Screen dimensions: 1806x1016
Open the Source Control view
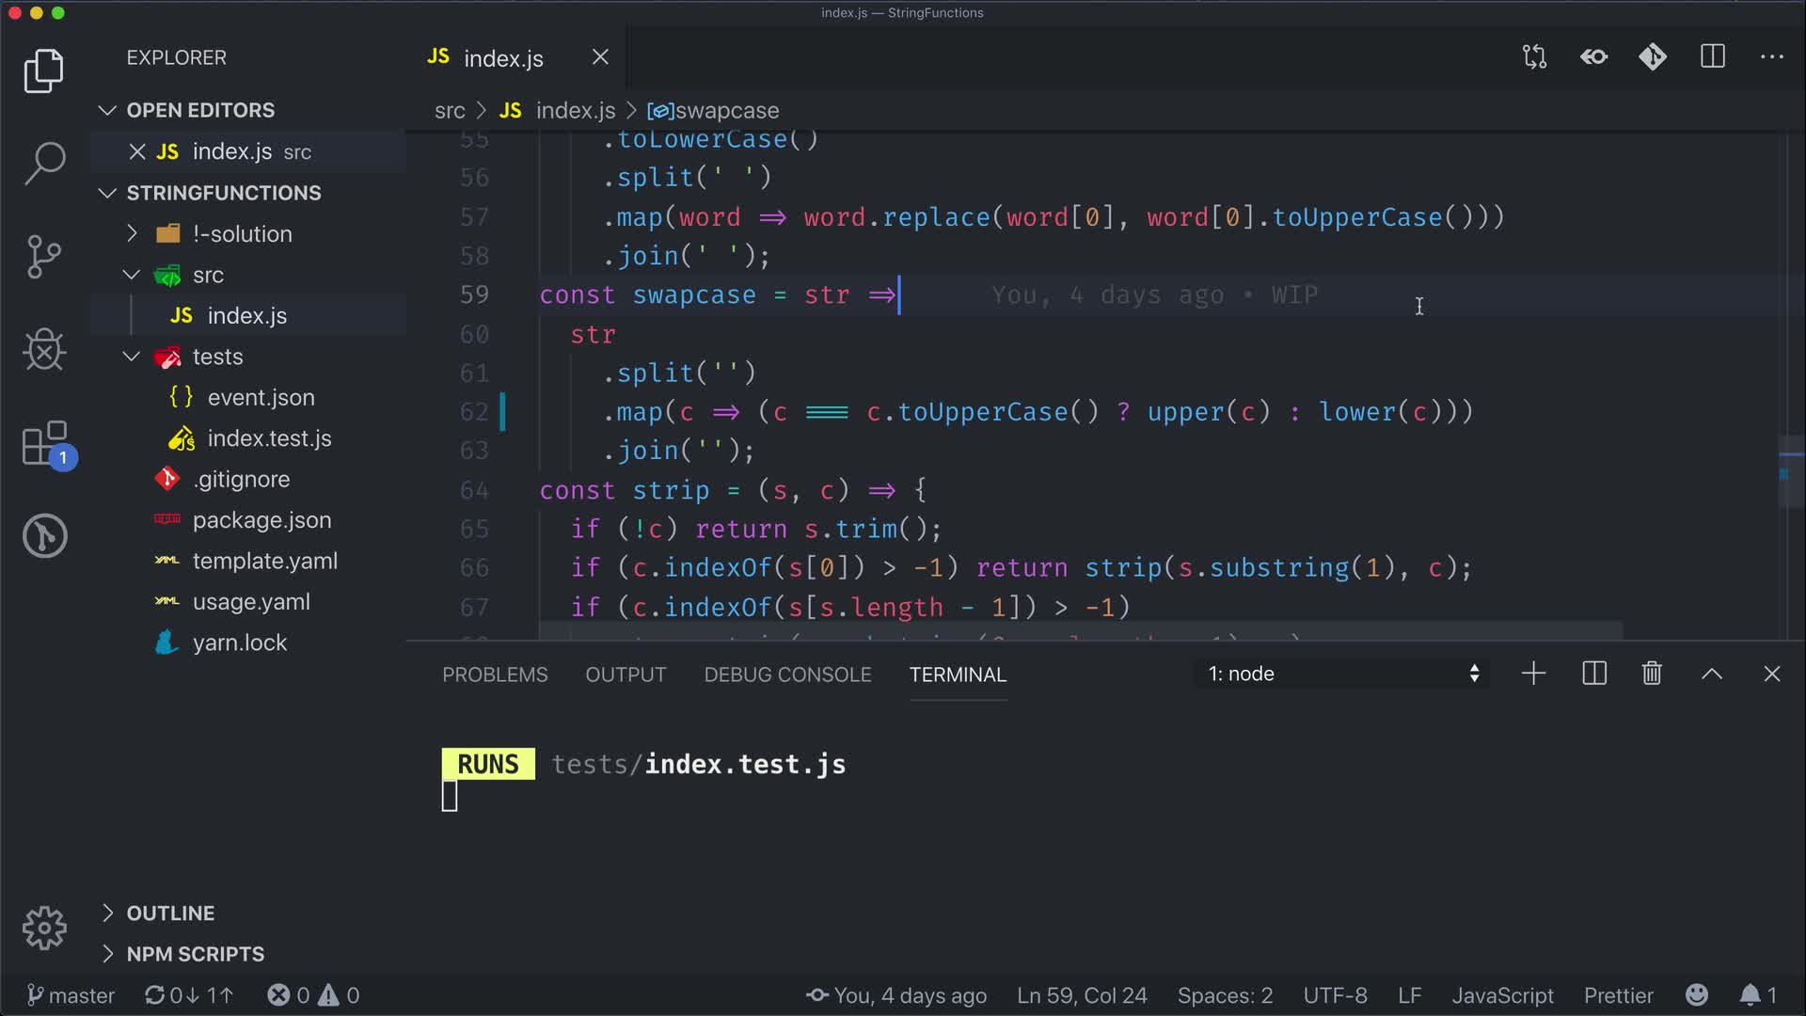pos(44,256)
